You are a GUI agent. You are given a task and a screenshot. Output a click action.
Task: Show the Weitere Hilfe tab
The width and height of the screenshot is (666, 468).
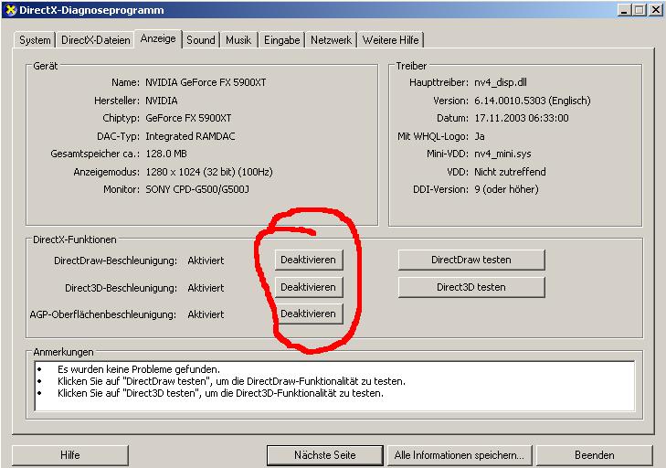click(x=390, y=40)
